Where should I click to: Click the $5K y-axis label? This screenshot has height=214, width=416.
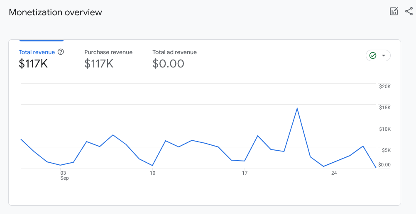(x=386, y=150)
